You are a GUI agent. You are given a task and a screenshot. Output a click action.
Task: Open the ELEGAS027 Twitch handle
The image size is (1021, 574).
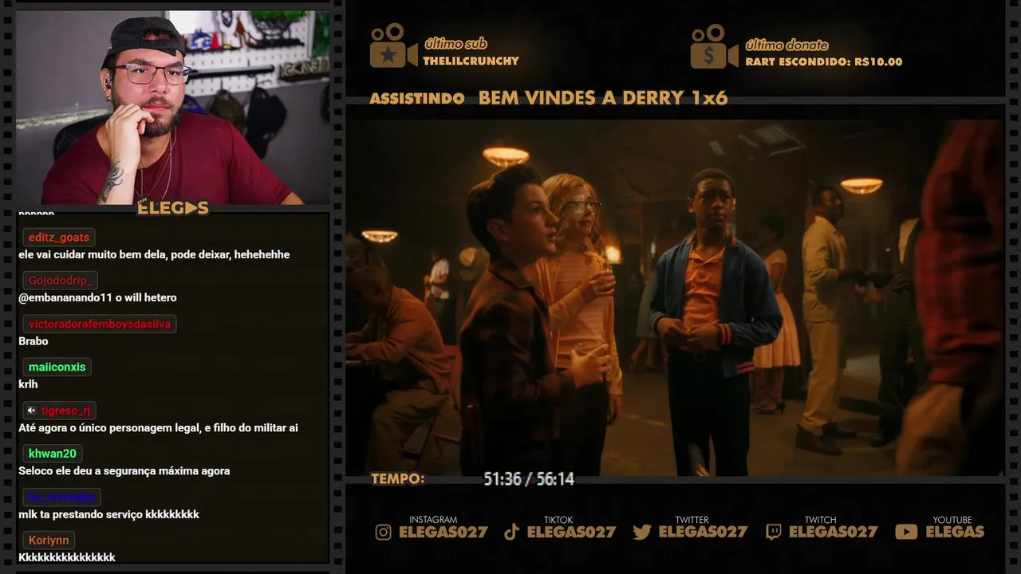click(x=833, y=532)
